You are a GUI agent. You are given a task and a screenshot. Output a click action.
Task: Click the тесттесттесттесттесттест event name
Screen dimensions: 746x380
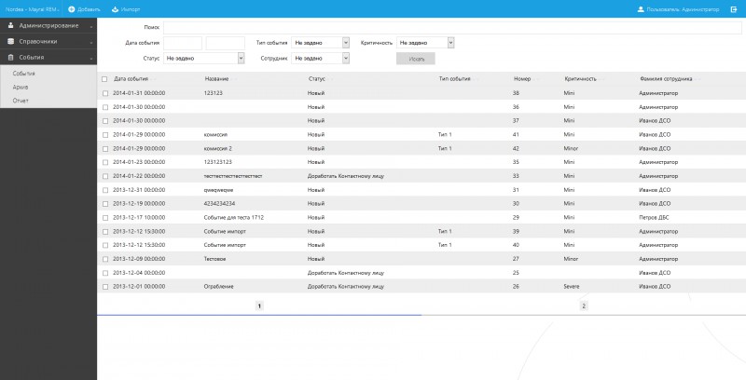233,176
